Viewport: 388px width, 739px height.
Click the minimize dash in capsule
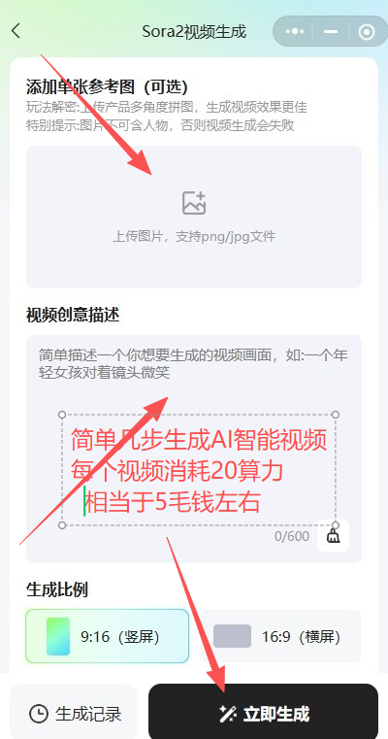coord(331,32)
